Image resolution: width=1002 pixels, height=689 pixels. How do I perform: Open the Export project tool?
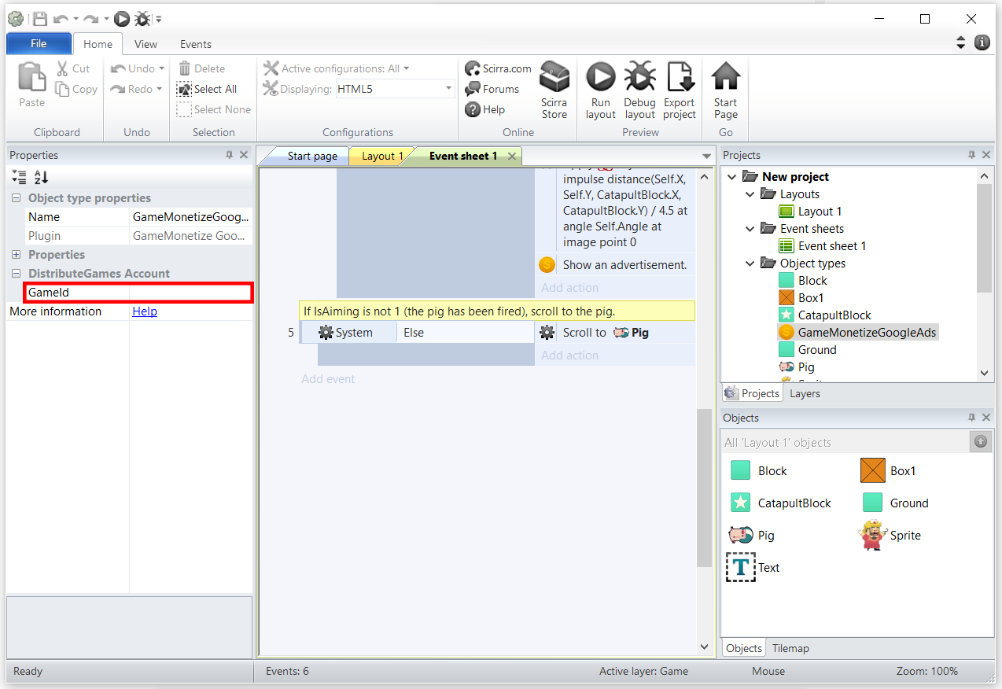(679, 78)
